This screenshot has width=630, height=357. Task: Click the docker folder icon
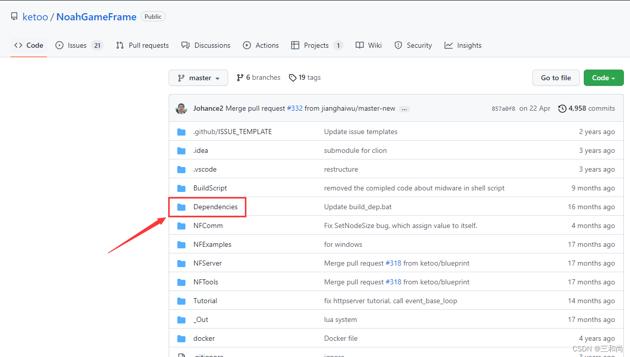181,339
